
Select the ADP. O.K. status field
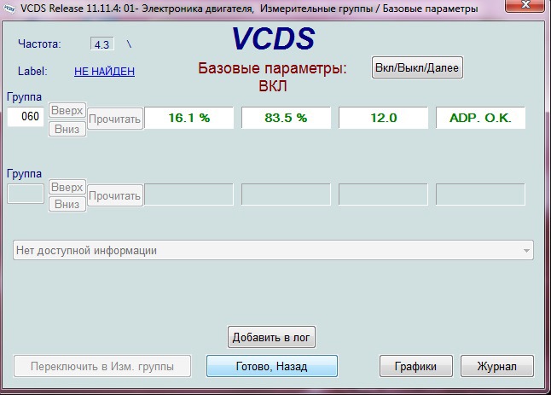coord(480,118)
